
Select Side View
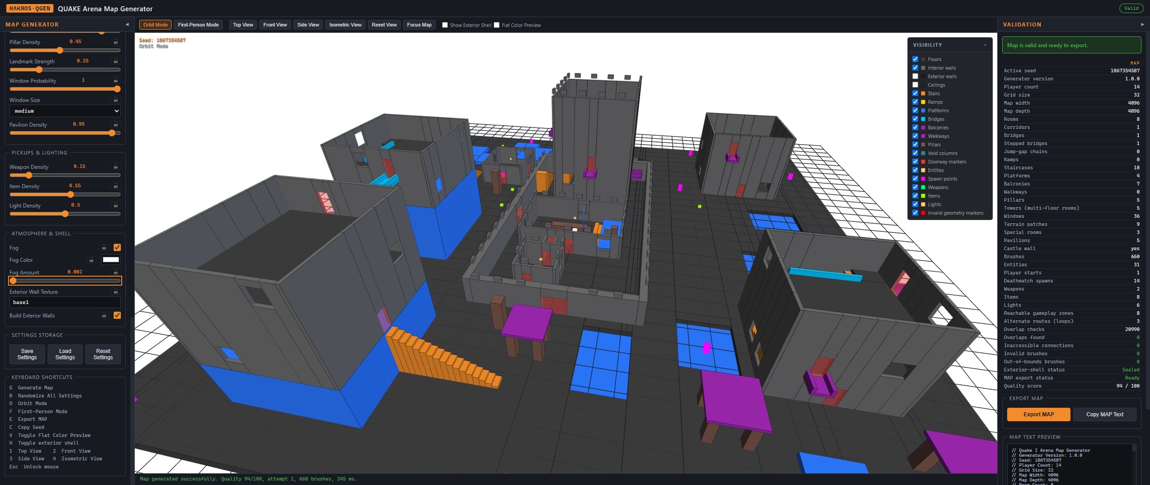(x=308, y=25)
